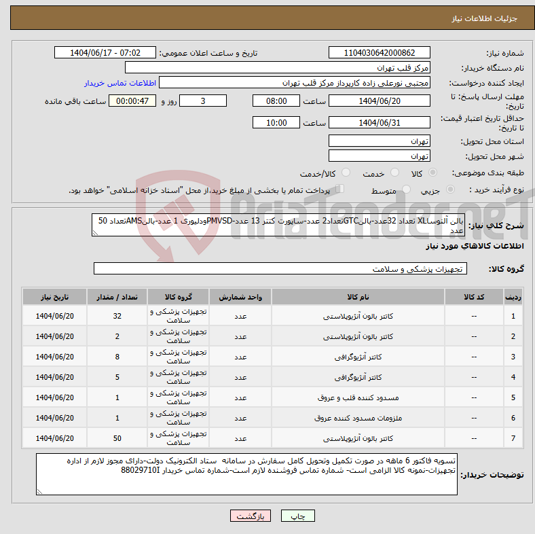Click the response deadline date 1404/06/20 field

click(x=379, y=101)
